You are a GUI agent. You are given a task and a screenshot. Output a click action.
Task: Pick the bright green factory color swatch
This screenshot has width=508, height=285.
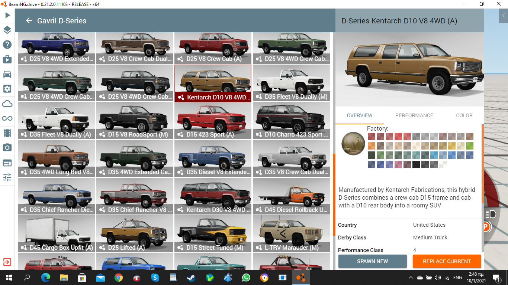470,146
